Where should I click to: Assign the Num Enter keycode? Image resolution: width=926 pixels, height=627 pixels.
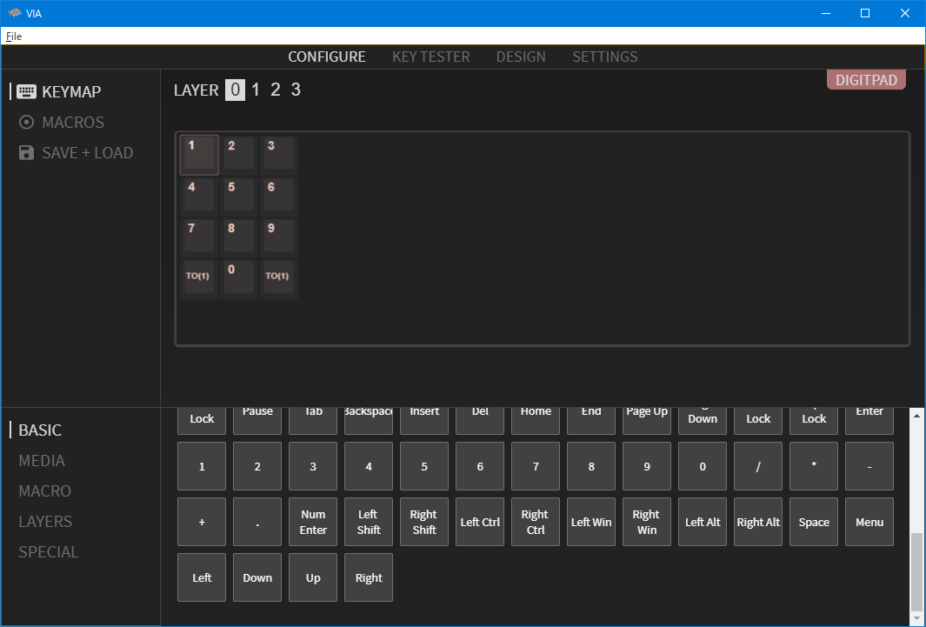coord(313,522)
